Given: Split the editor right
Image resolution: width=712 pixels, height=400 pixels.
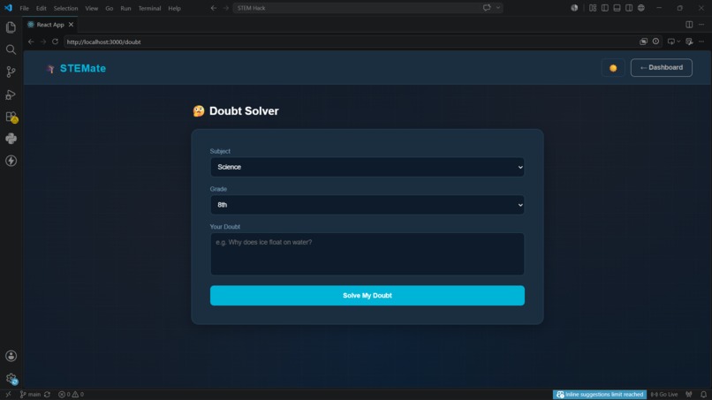Looking at the screenshot, I should click(689, 25).
